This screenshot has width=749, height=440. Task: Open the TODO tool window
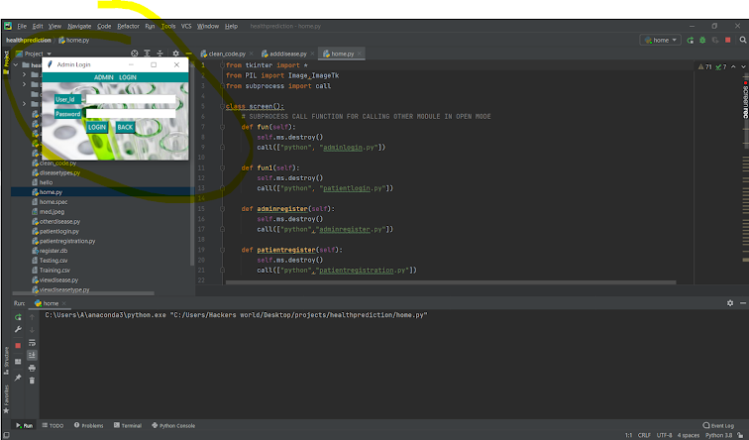[53, 426]
